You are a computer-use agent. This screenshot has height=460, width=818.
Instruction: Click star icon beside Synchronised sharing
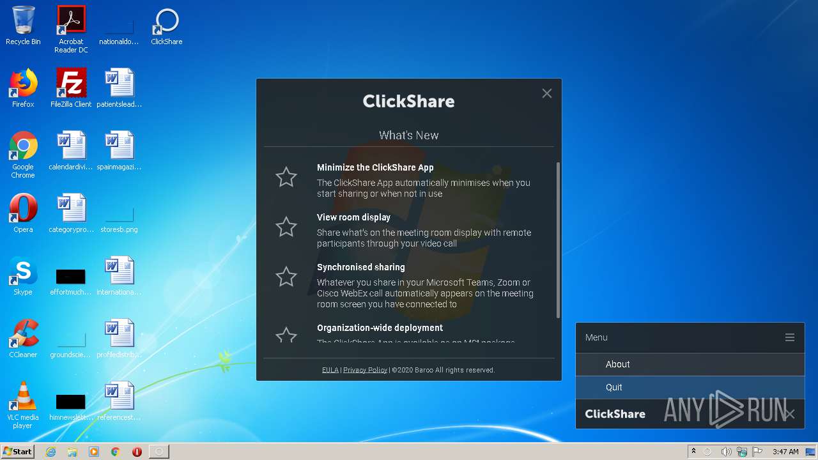tap(286, 277)
